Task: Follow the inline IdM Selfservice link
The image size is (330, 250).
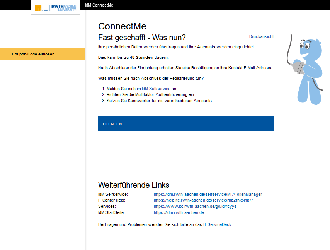Action: pos(156,89)
